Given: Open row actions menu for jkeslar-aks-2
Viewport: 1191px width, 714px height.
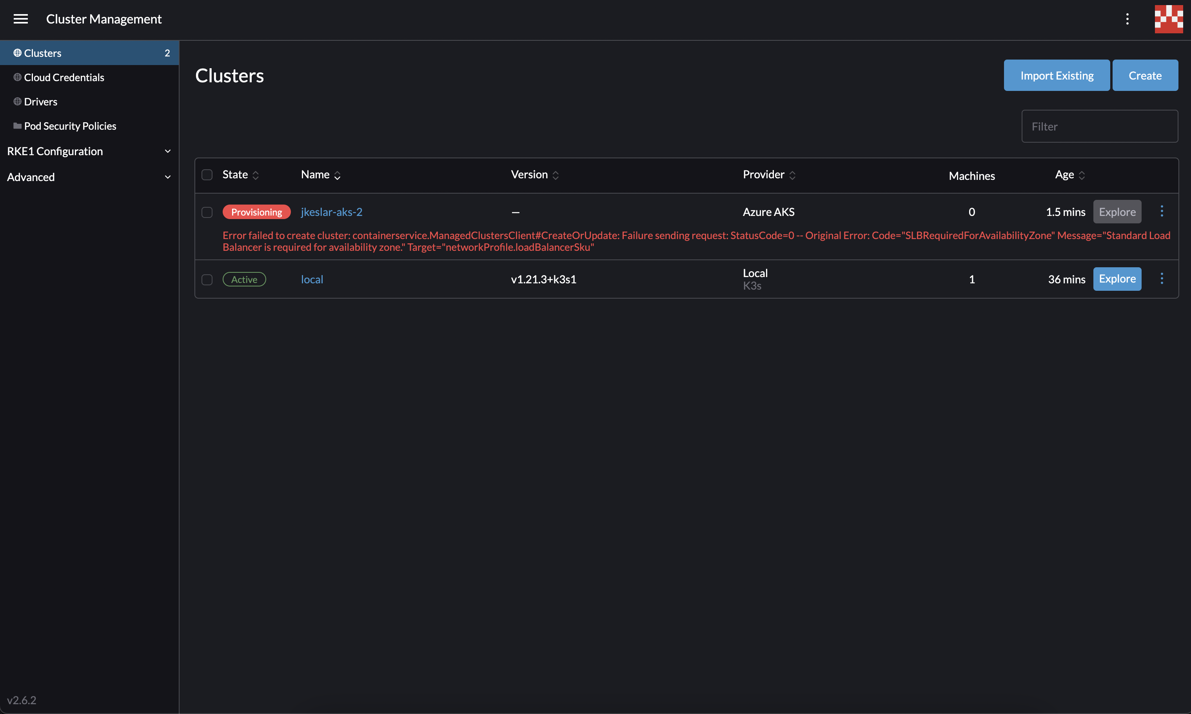Looking at the screenshot, I should tap(1162, 211).
